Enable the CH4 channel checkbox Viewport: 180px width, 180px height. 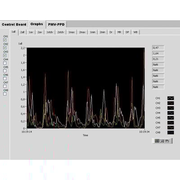point(5,63)
